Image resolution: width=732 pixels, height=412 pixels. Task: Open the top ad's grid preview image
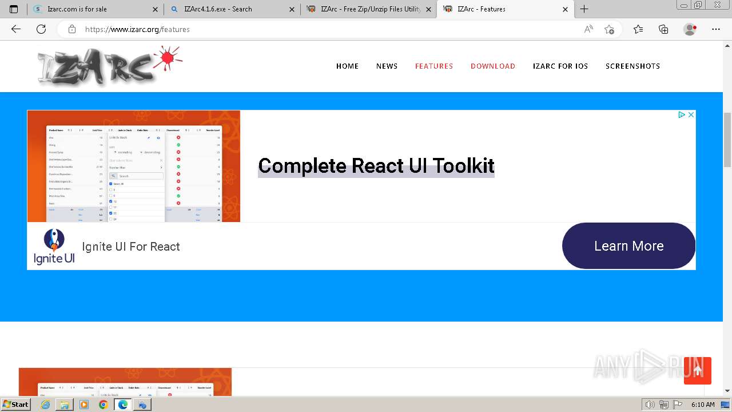click(x=134, y=166)
